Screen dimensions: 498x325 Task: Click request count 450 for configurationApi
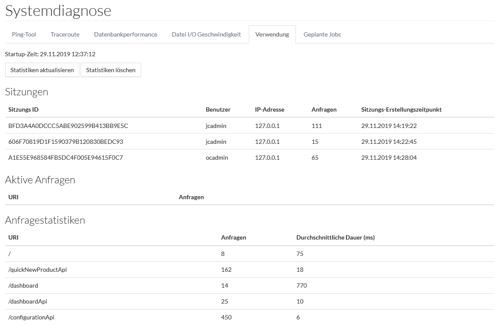click(226, 317)
